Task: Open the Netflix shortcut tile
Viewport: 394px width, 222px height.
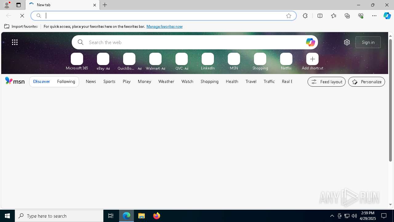Action: click(x=286, y=62)
